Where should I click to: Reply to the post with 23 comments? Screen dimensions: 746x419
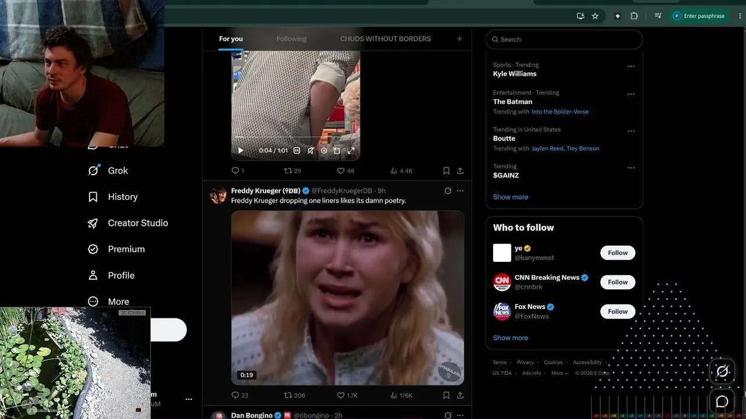pos(240,395)
